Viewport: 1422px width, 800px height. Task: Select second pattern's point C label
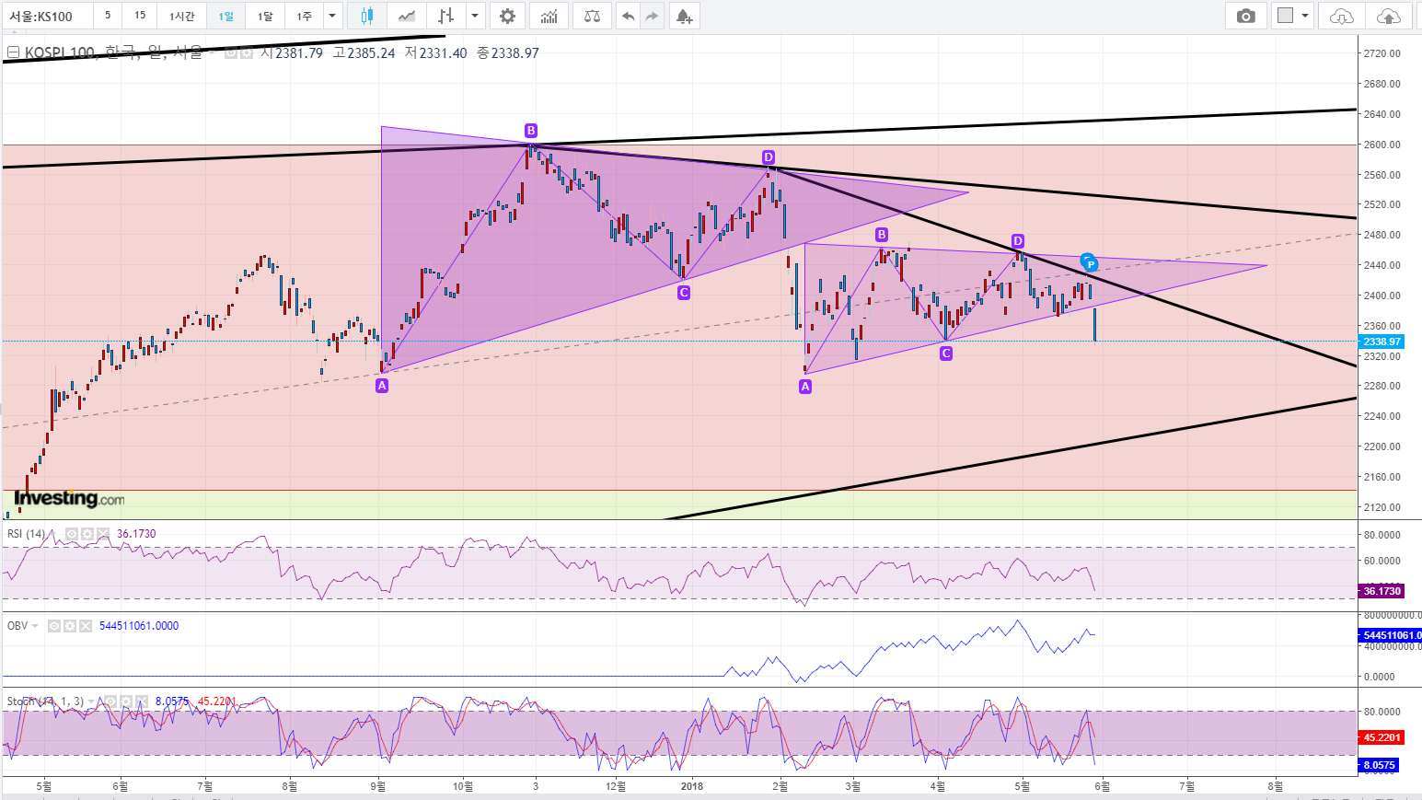[946, 354]
